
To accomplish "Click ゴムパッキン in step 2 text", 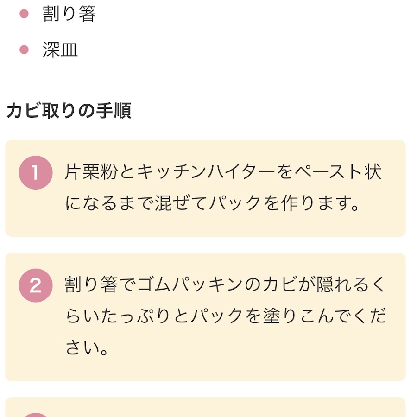I will [x=190, y=284].
